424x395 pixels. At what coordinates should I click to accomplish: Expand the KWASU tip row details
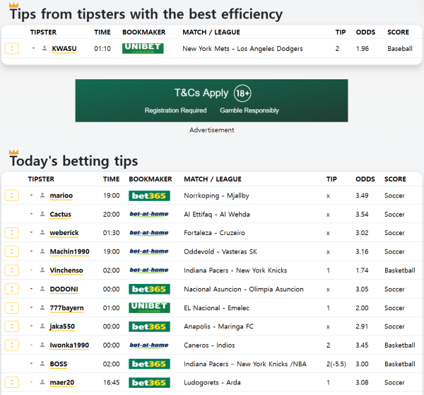point(11,48)
